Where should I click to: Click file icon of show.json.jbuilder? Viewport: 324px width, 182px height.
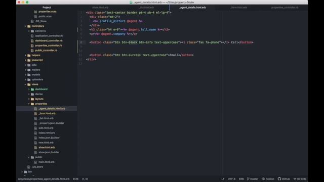[x=35, y=152]
